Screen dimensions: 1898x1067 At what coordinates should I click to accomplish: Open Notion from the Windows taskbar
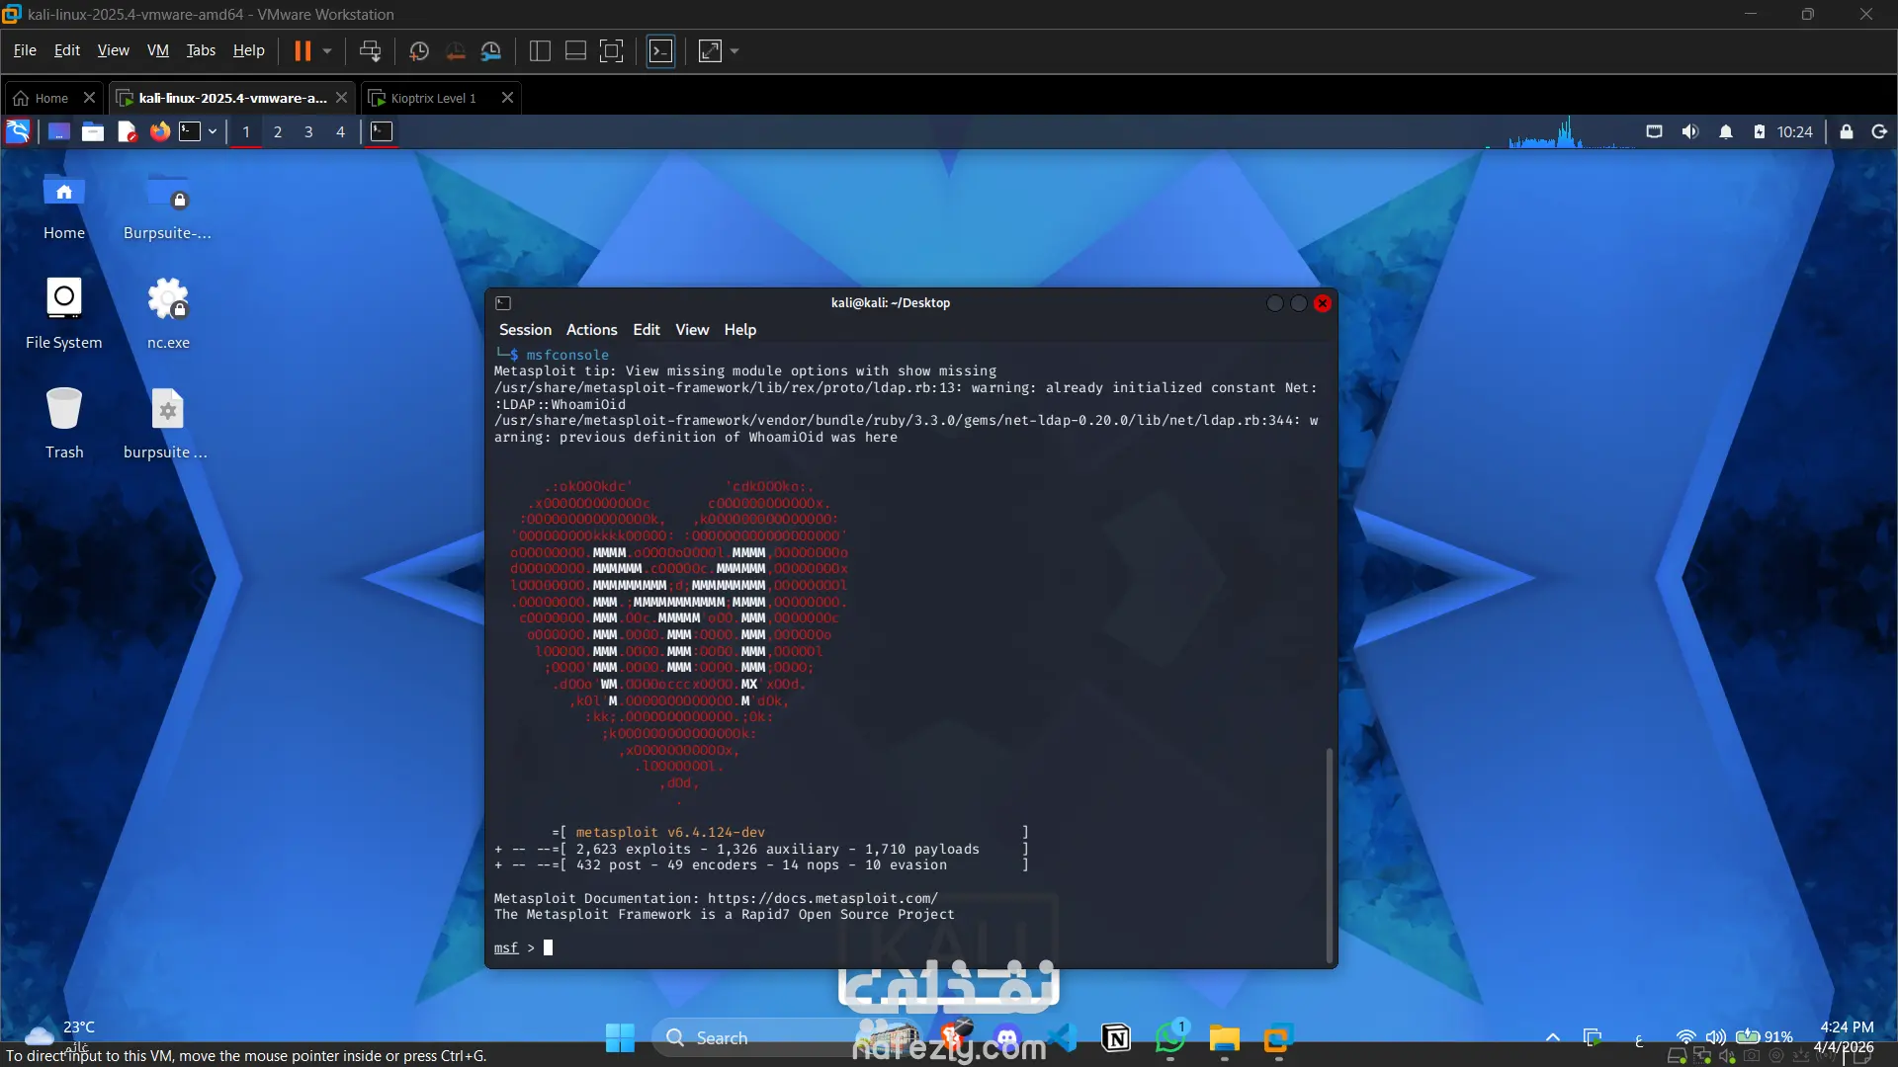(1116, 1038)
